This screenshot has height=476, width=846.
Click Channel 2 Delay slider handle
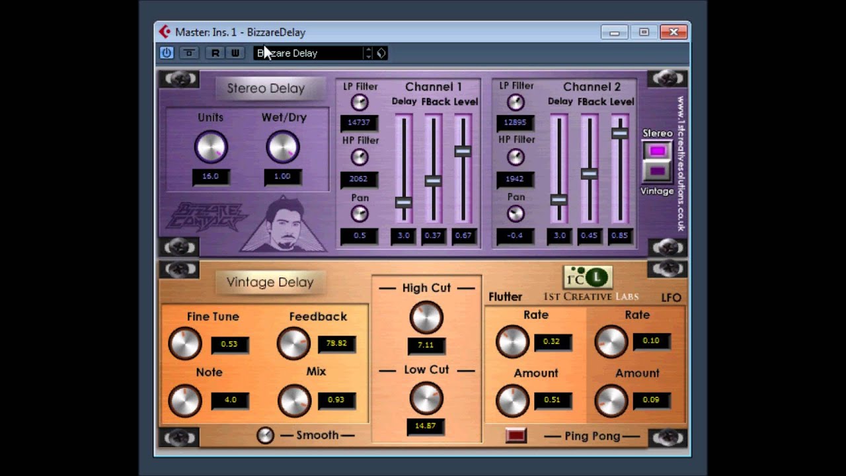(x=559, y=200)
